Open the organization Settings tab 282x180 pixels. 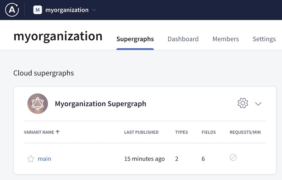click(264, 39)
